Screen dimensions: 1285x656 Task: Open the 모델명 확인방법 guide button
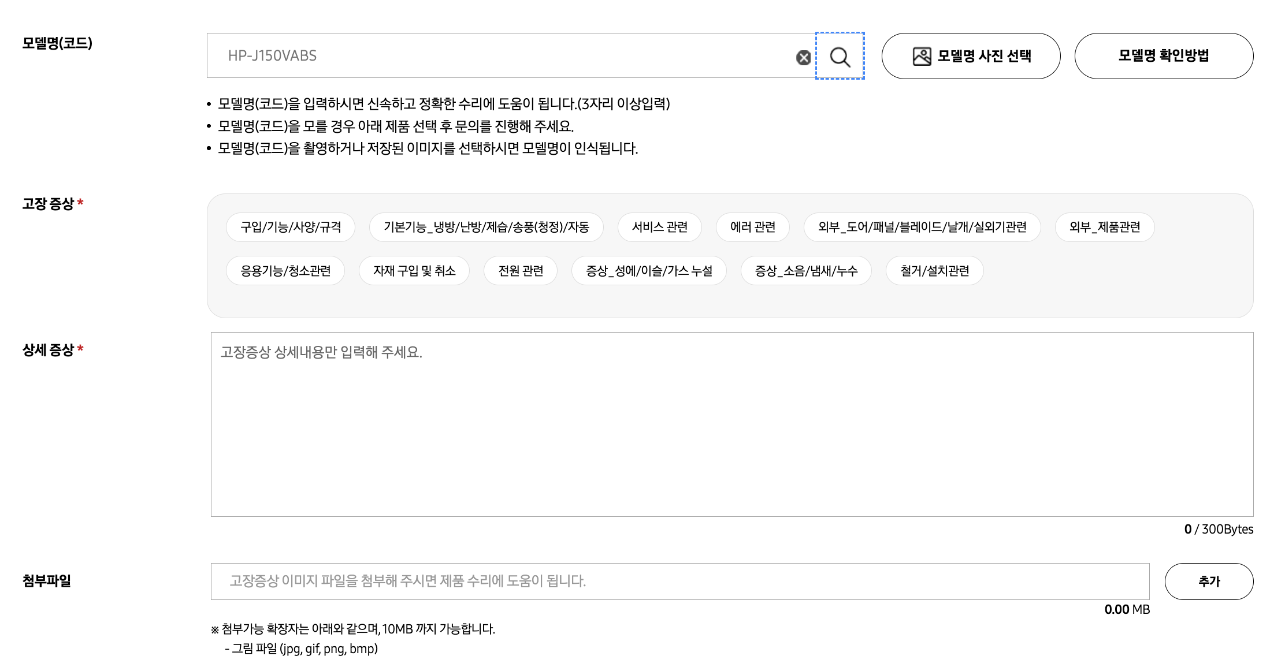click(x=1163, y=56)
